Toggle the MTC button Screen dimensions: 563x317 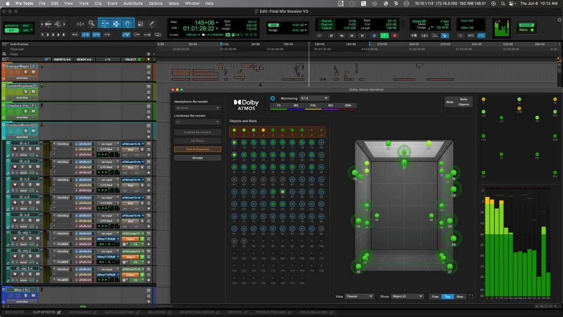pos(471,36)
